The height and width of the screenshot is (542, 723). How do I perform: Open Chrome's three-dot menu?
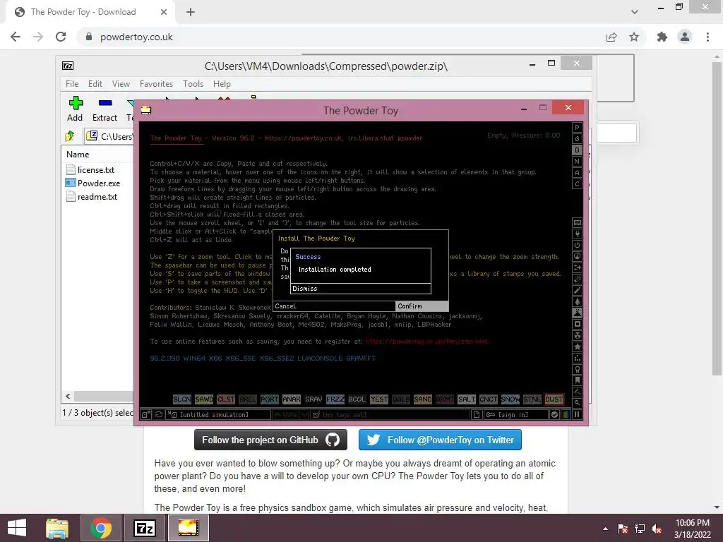[x=707, y=37]
